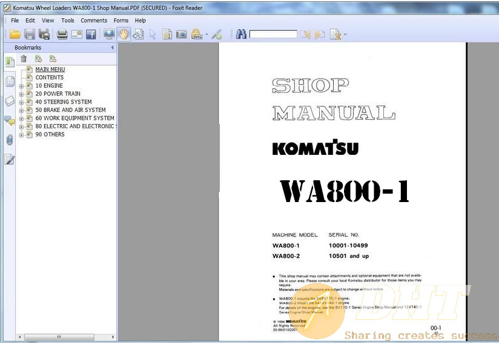The height and width of the screenshot is (343, 499).
Task: Select the 40 STEERING SYSTEM bookmark
Action: click(x=64, y=102)
